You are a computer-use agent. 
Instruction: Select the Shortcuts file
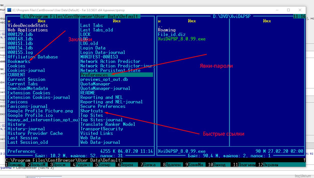(x=92, y=111)
